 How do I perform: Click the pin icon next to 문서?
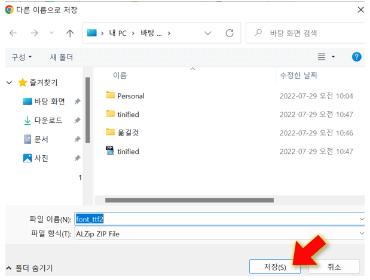[x=77, y=139]
